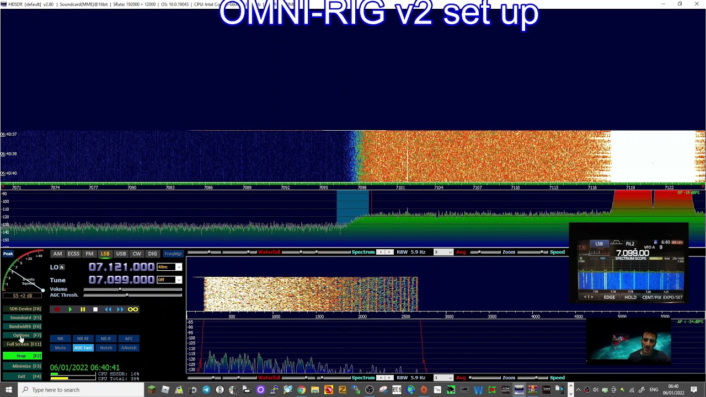Select LSB demodulation mode
Image resolution: width=706 pixels, height=397 pixels.
click(105, 254)
